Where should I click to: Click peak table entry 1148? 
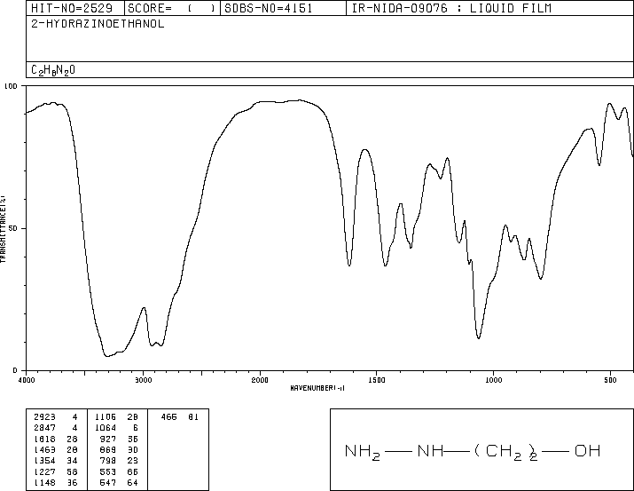tap(45, 483)
